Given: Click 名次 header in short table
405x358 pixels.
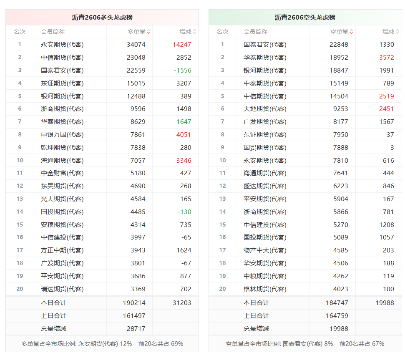Looking at the screenshot, I should 222,32.
